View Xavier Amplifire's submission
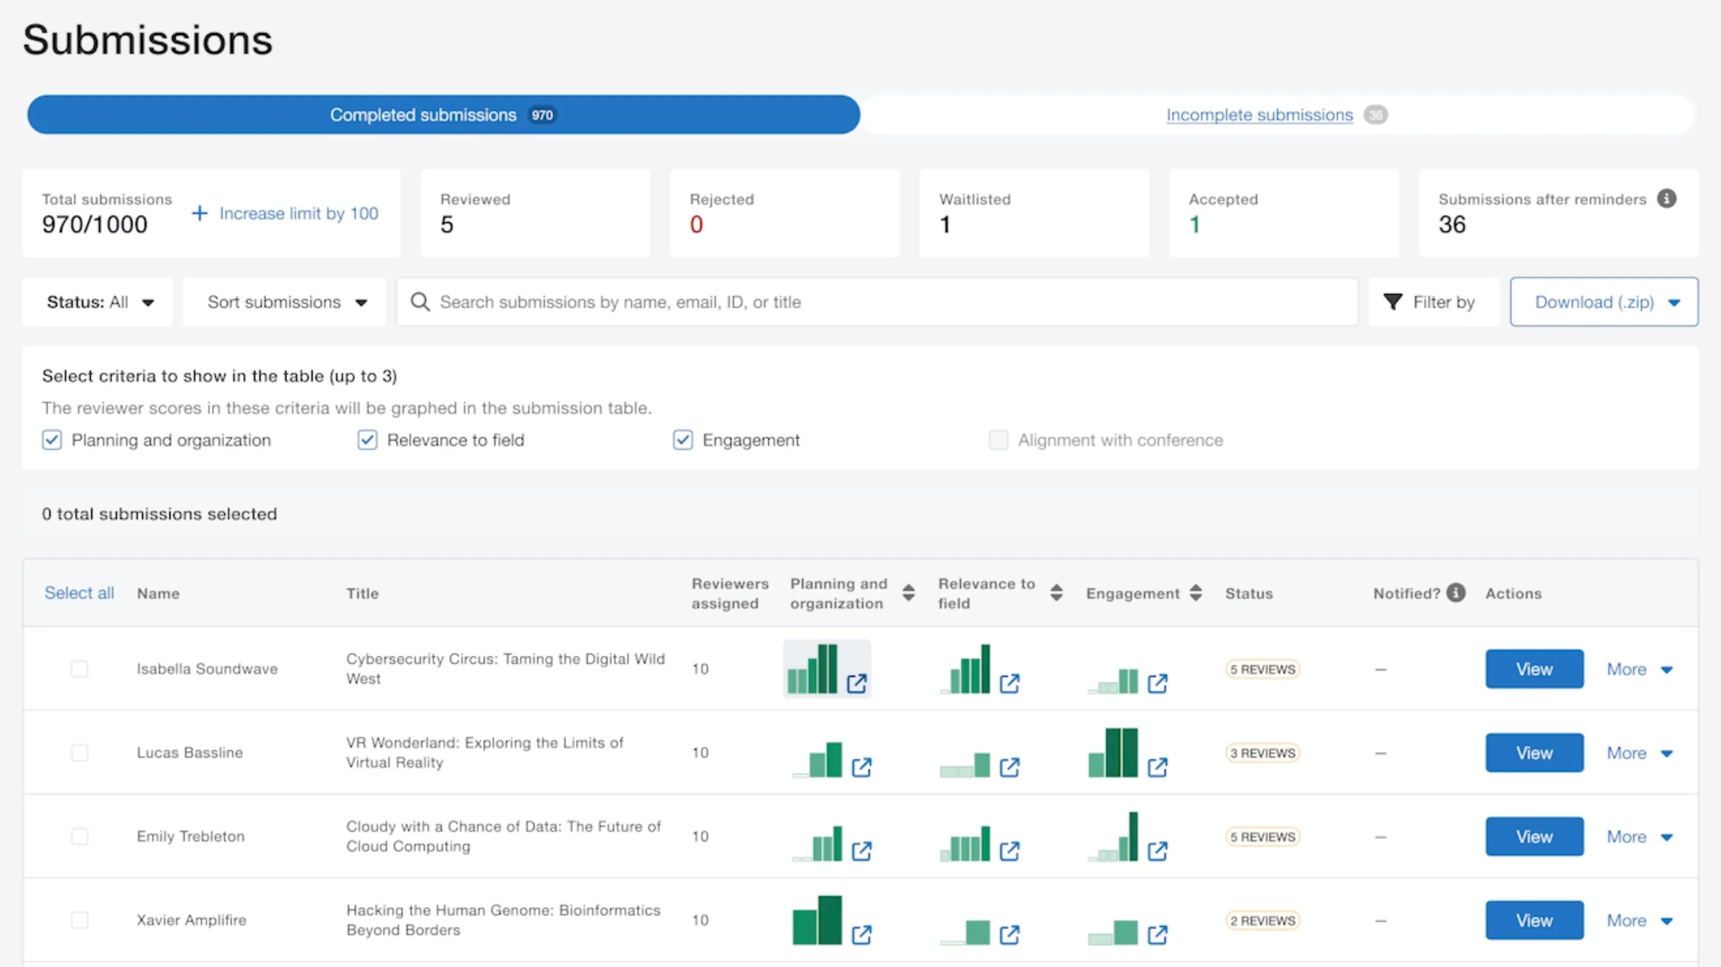This screenshot has height=967, width=1721. 1535,921
